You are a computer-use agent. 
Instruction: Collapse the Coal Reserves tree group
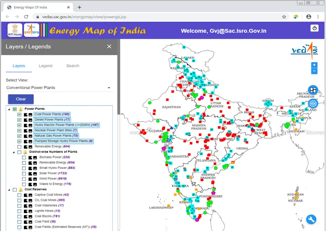(x=9, y=190)
